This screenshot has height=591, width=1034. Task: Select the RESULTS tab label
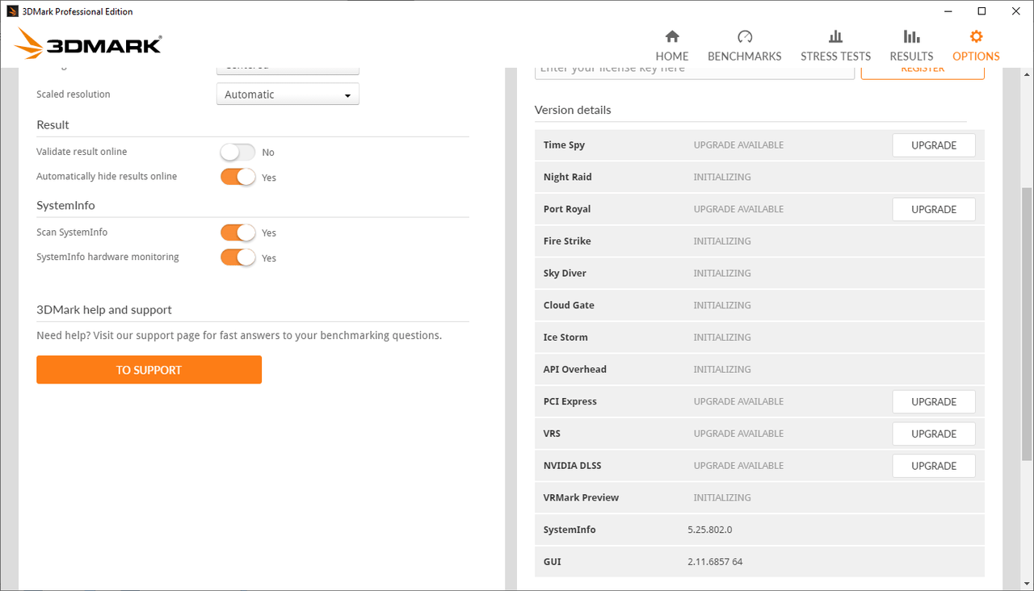coord(911,57)
